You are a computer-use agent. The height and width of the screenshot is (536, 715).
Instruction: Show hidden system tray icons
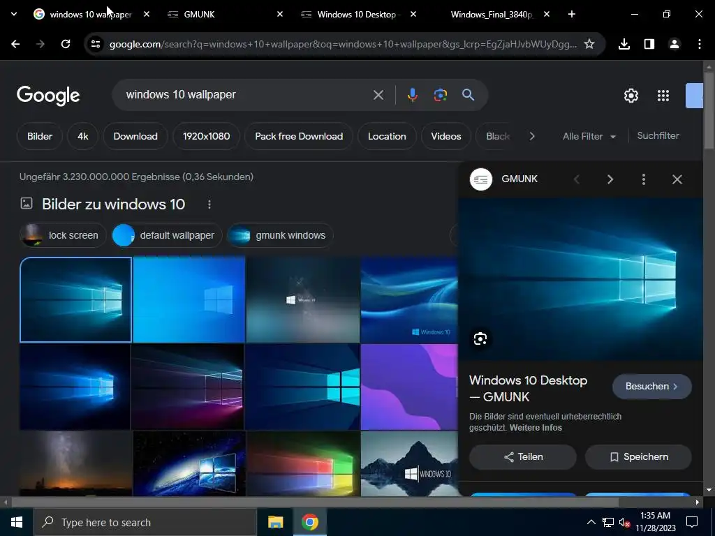point(591,522)
